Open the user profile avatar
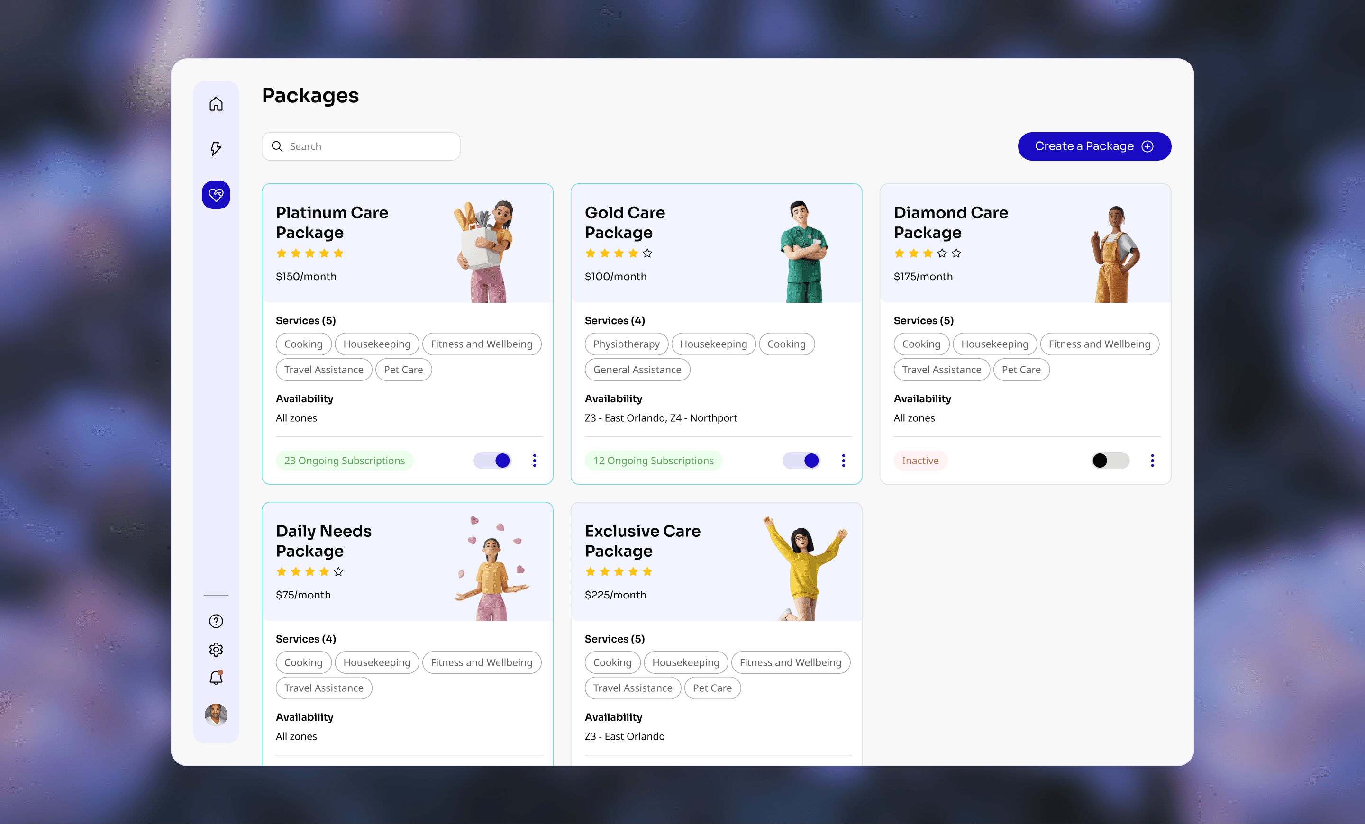Viewport: 1365px width, 824px height. point(216,715)
